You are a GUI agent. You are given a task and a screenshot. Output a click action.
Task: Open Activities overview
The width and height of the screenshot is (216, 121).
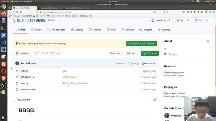pos(5,1)
